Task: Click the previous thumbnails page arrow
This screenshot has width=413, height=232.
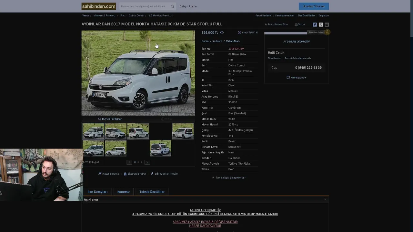Action: pos(129,162)
